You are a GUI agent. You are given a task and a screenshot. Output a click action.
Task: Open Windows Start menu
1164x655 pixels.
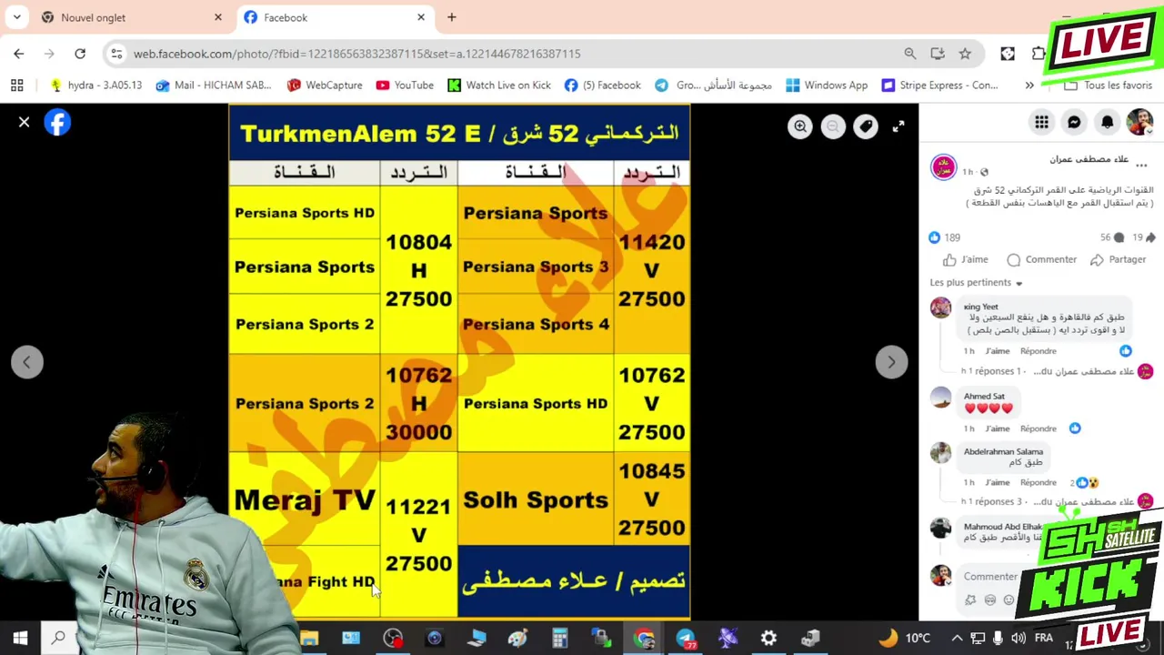tap(20, 638)
